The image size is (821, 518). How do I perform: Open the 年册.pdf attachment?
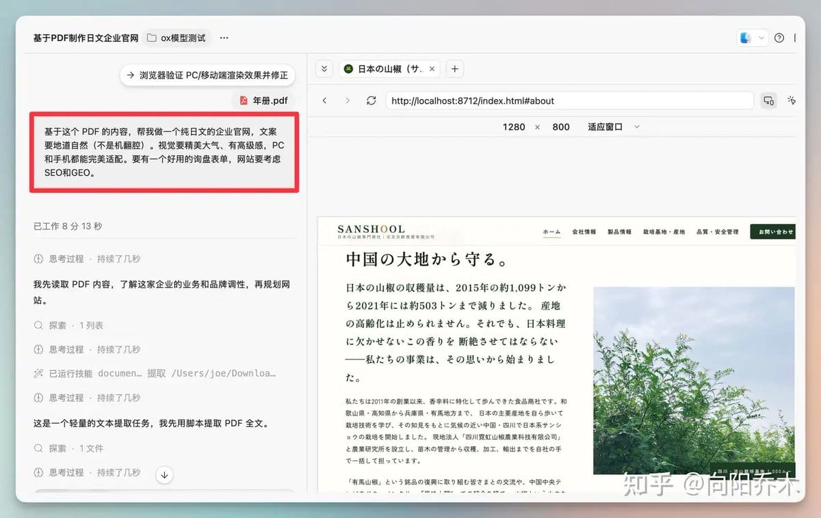[x=263, y=100]
